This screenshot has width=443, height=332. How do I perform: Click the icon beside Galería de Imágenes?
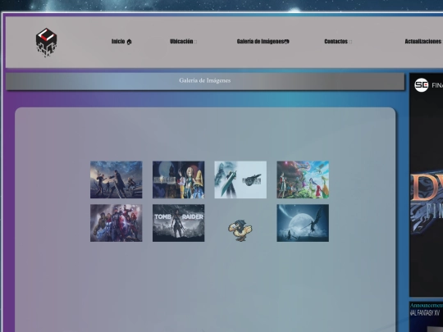pyautogui.click(x=286, y=42)
